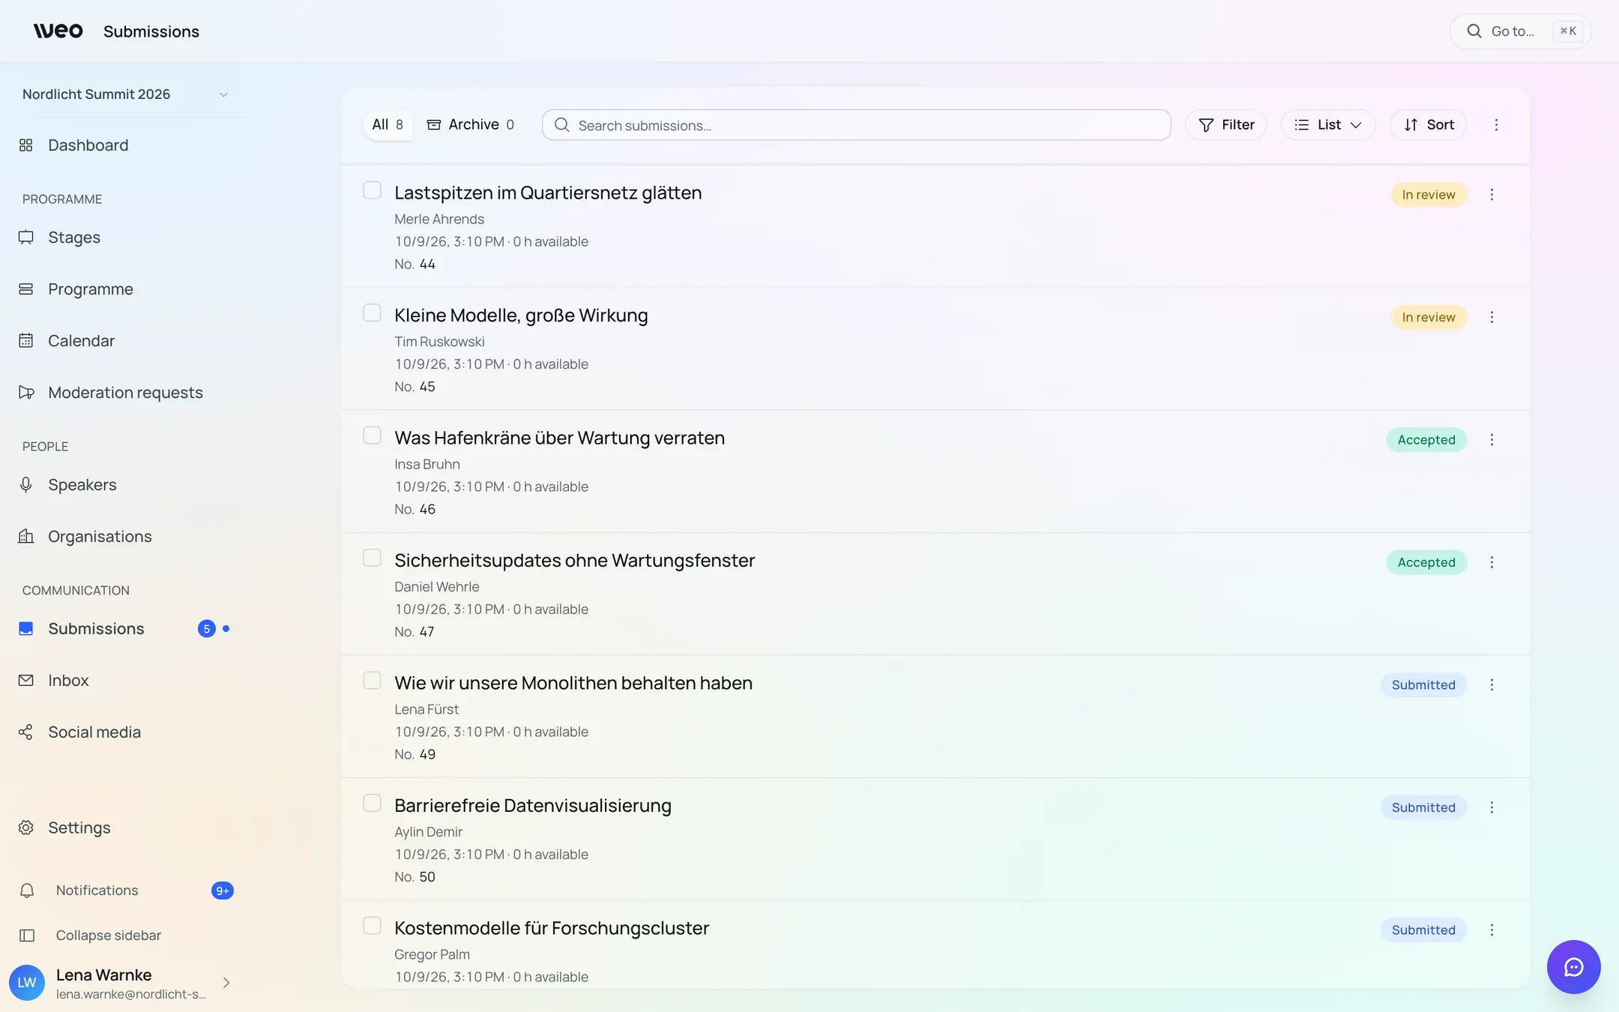Open Programme in the sidebar
The width and height of the screenshot is (1619, 1012).
pyautogui.click(x=124, y=289)
